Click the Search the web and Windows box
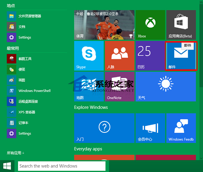This screenshot has height=172, width=203. (x=62, y=166)
